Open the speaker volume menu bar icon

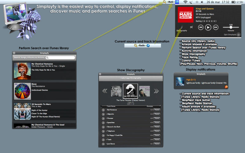[202, 2]
